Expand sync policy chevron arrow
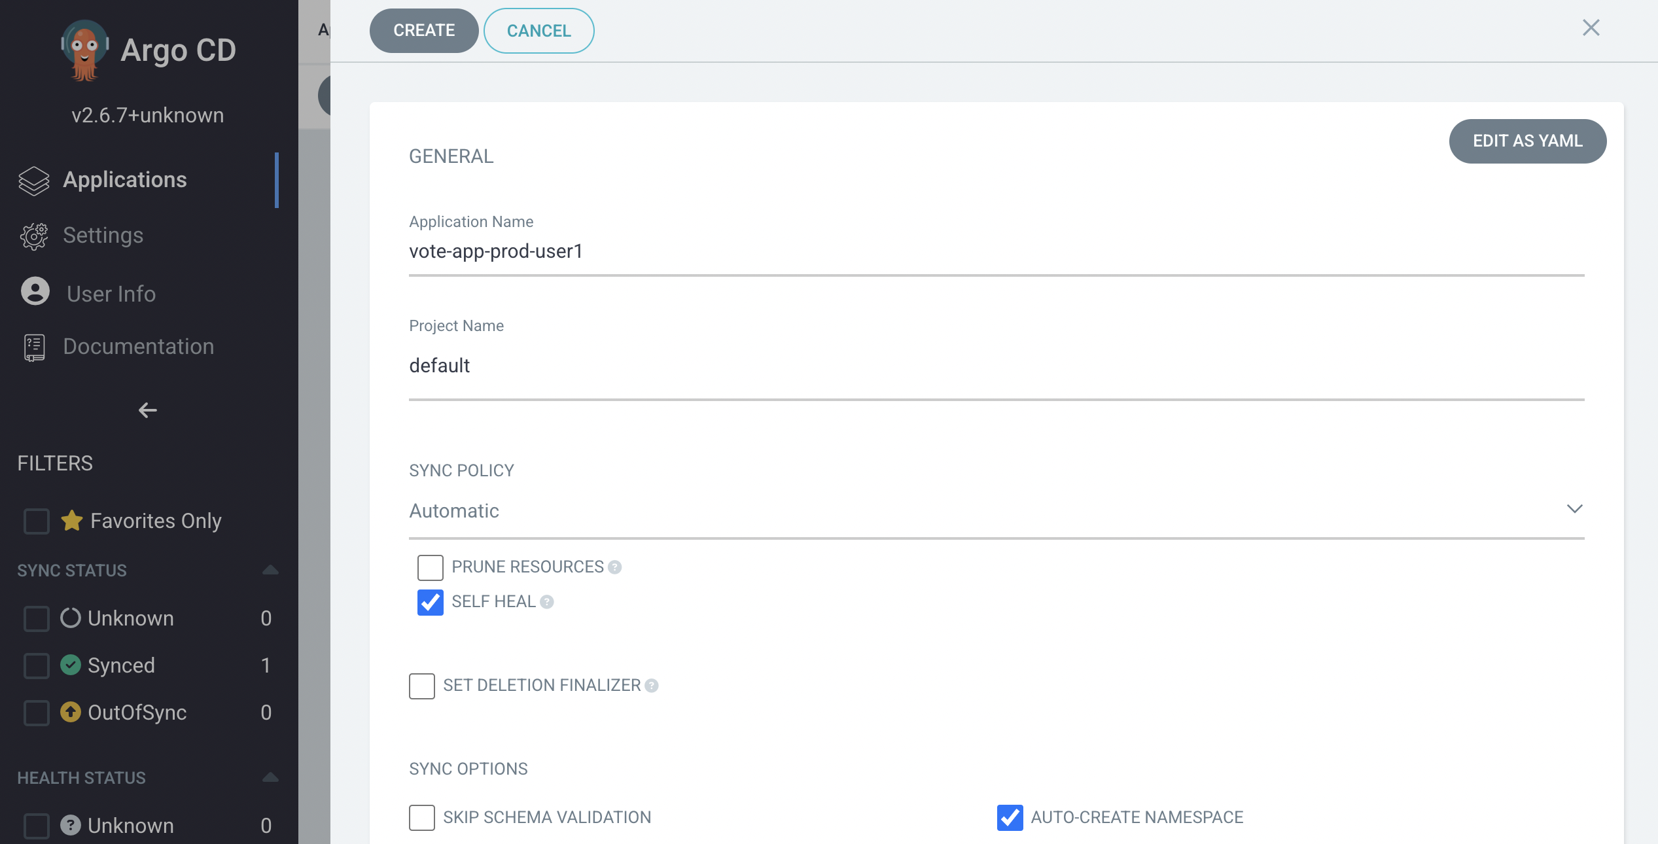 coord(1574,509)
